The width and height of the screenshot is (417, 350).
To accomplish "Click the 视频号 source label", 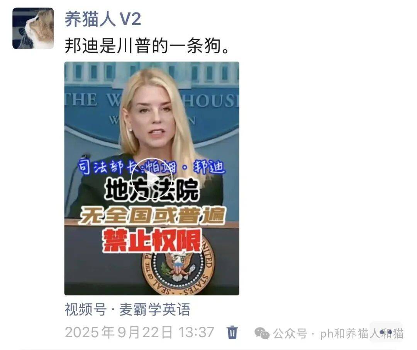I will [86, 309].
